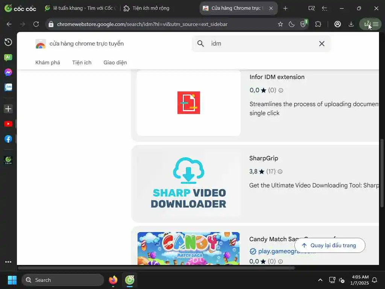Viewport: 385px width, 289px height.
Task: Open Facebook from the sidebar
Action: coord(8,139)
